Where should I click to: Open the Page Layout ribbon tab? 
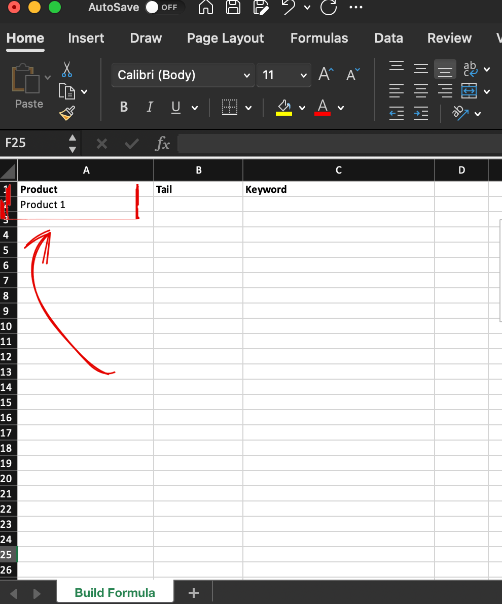pos(225,38)
